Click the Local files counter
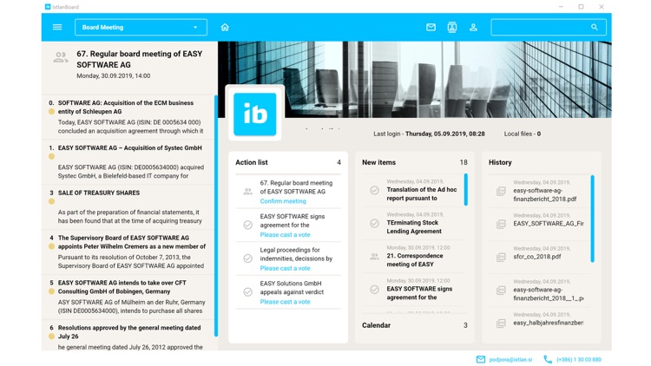Screen dimensions: 651x366 [523, 134]
